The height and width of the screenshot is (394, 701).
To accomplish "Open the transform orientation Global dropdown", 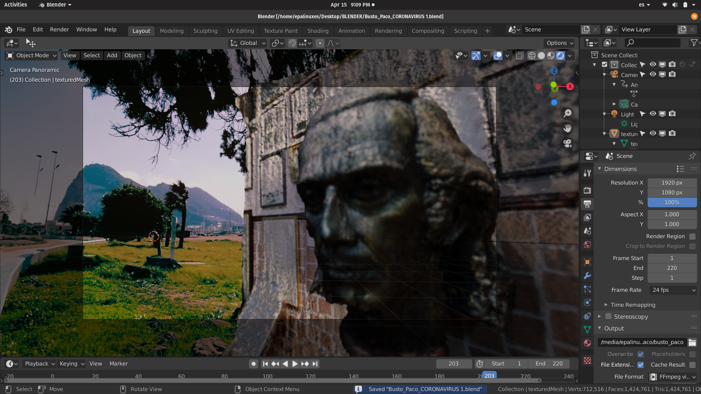I will 248,43.
